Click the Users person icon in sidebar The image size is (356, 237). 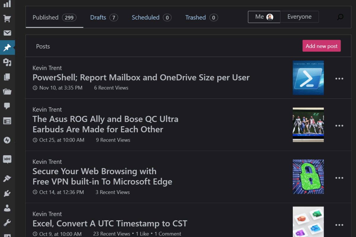click(x=7, y=208)
